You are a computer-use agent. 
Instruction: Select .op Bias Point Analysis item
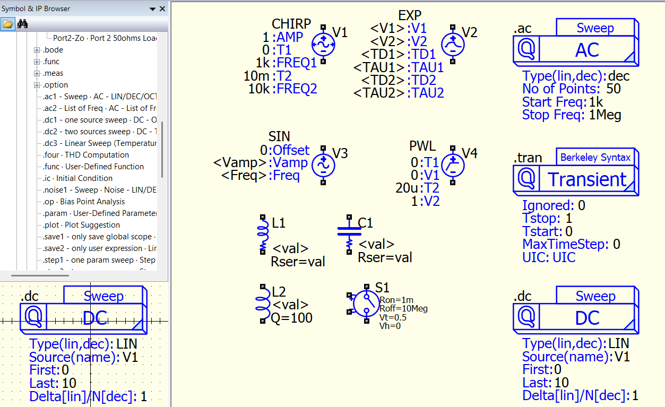pyautogui.click(x=84, y=202)
